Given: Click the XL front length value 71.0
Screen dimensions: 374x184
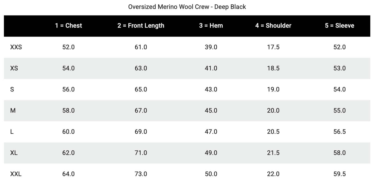Looking at the screenshot, I should tap(141, 153).
